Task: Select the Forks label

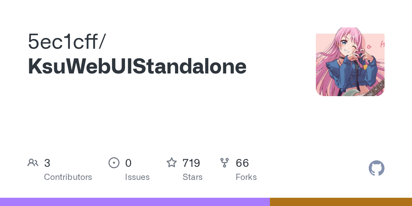Action: point(246,177)
